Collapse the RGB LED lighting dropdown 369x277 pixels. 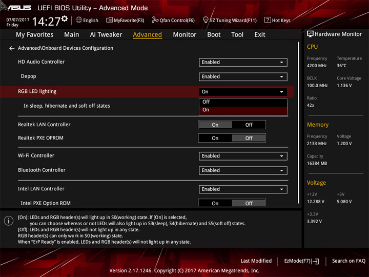pyautogui.click(x=243, y=92)
